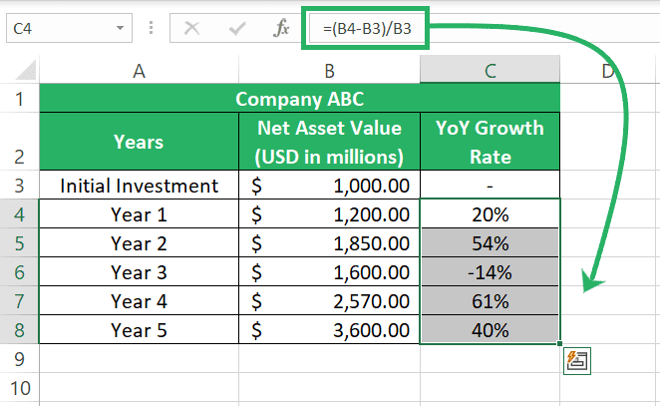The height and width of the screenshot is (406, 660).
Task: Click the Company ABC title cell
Action: (x=300, y=99)
